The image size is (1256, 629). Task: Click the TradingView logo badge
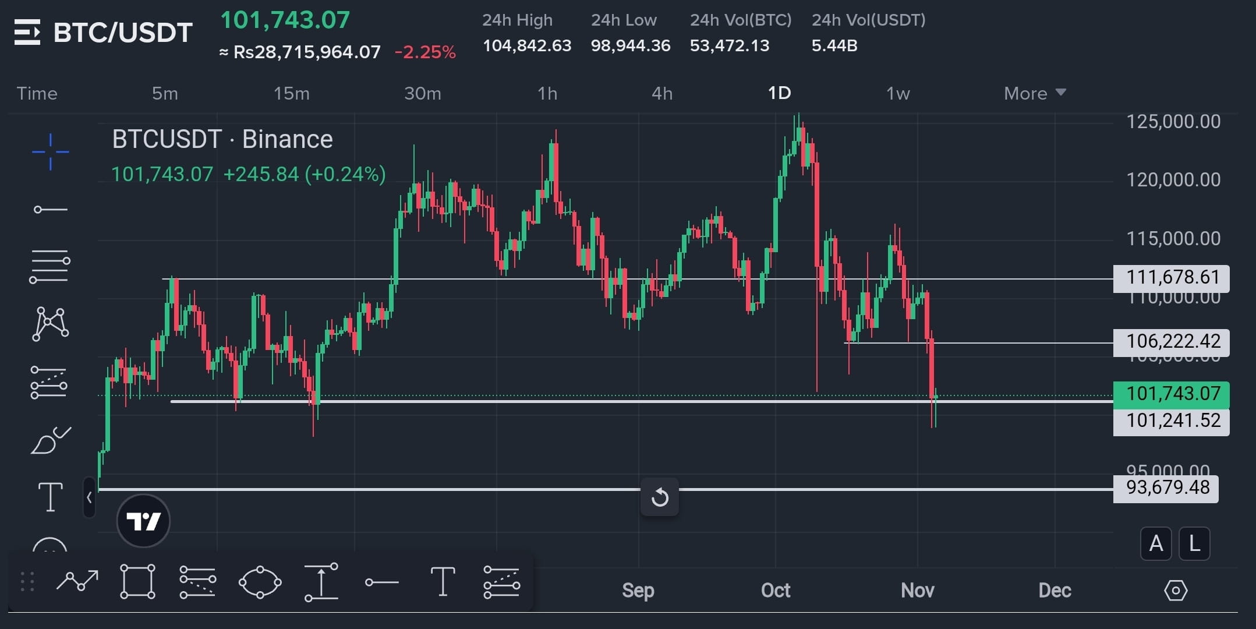click(x=143, y=521)
